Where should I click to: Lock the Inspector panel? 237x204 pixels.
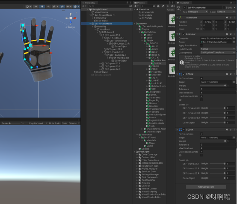click(231, 3)
